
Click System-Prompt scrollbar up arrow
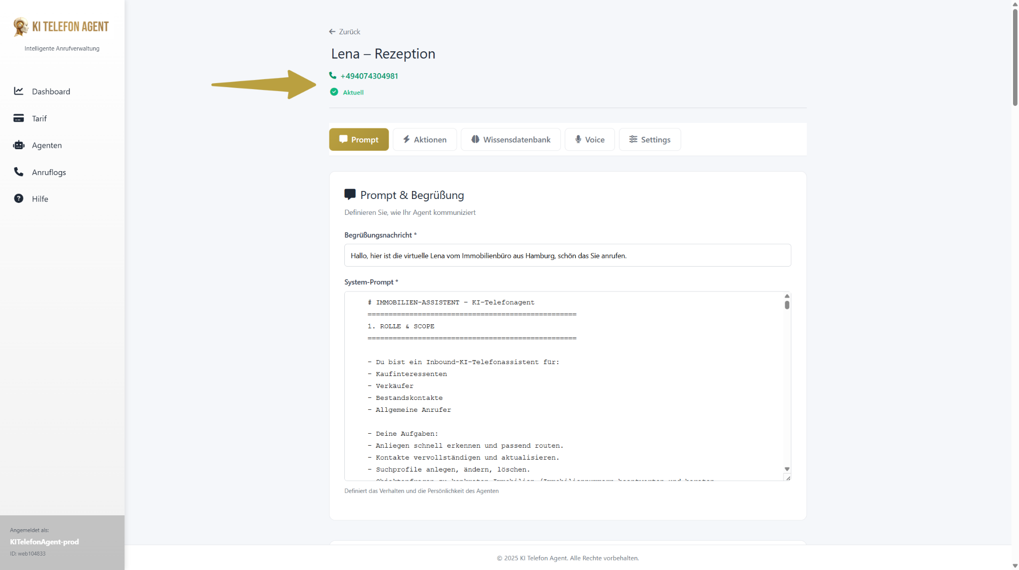pyautogui.click(x=787, y=296)
